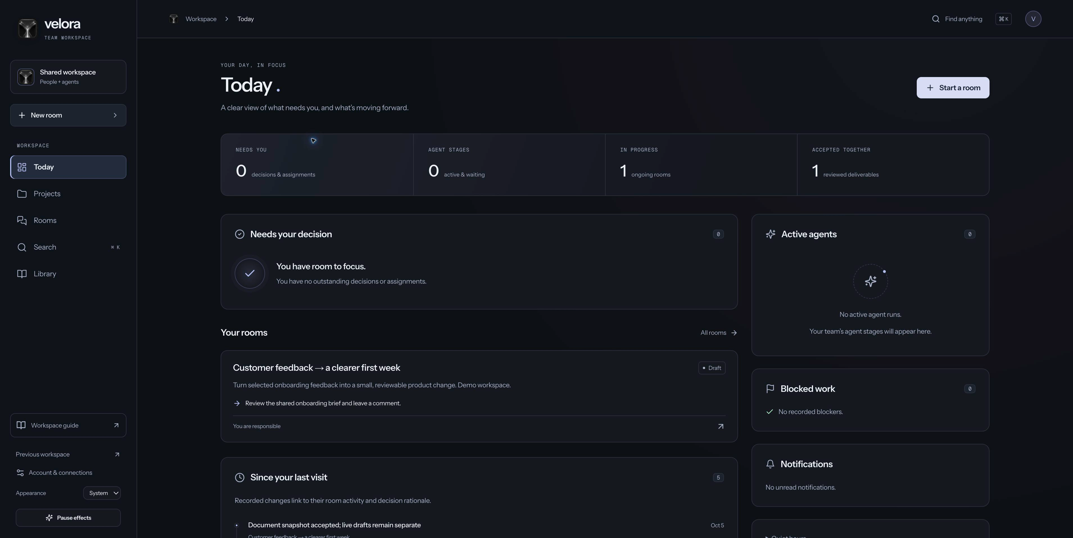Viewport: 1073px width, 538px height.
Task: Click the magnifier icon in top bar
Action: (x=936, y=19)
